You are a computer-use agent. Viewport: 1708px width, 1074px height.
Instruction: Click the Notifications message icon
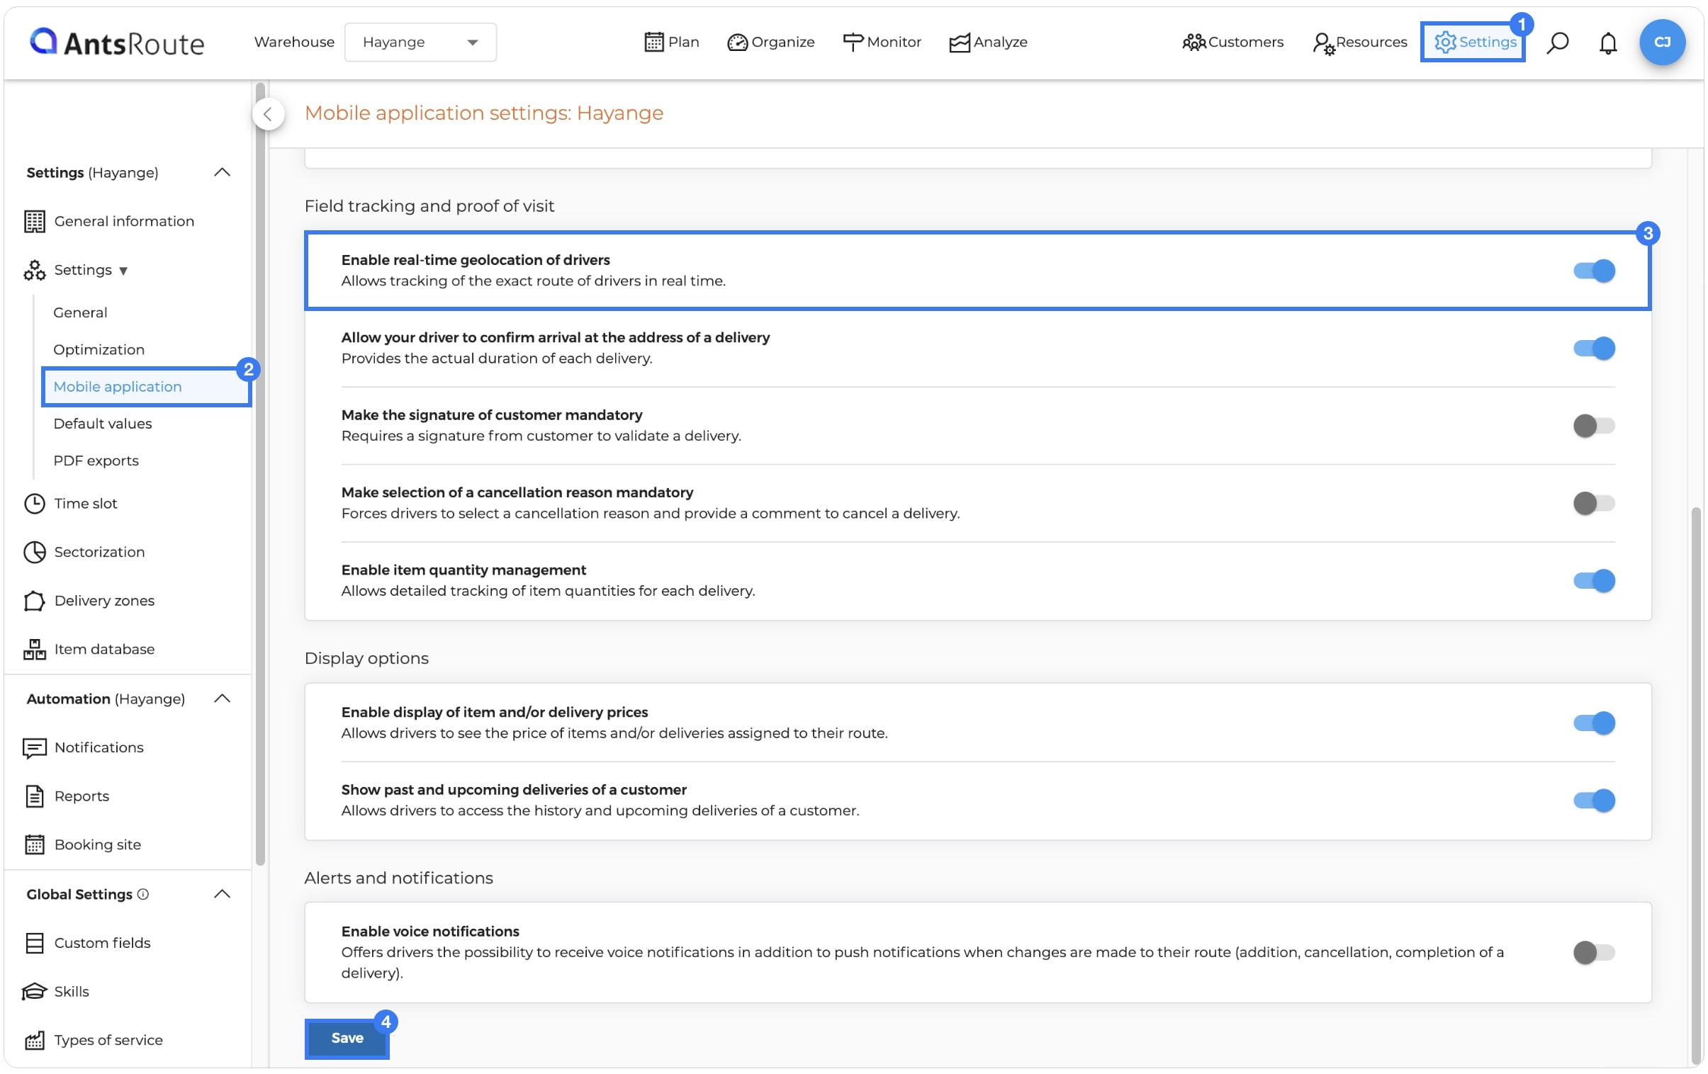pyautogui.click(x=34, y=747)
